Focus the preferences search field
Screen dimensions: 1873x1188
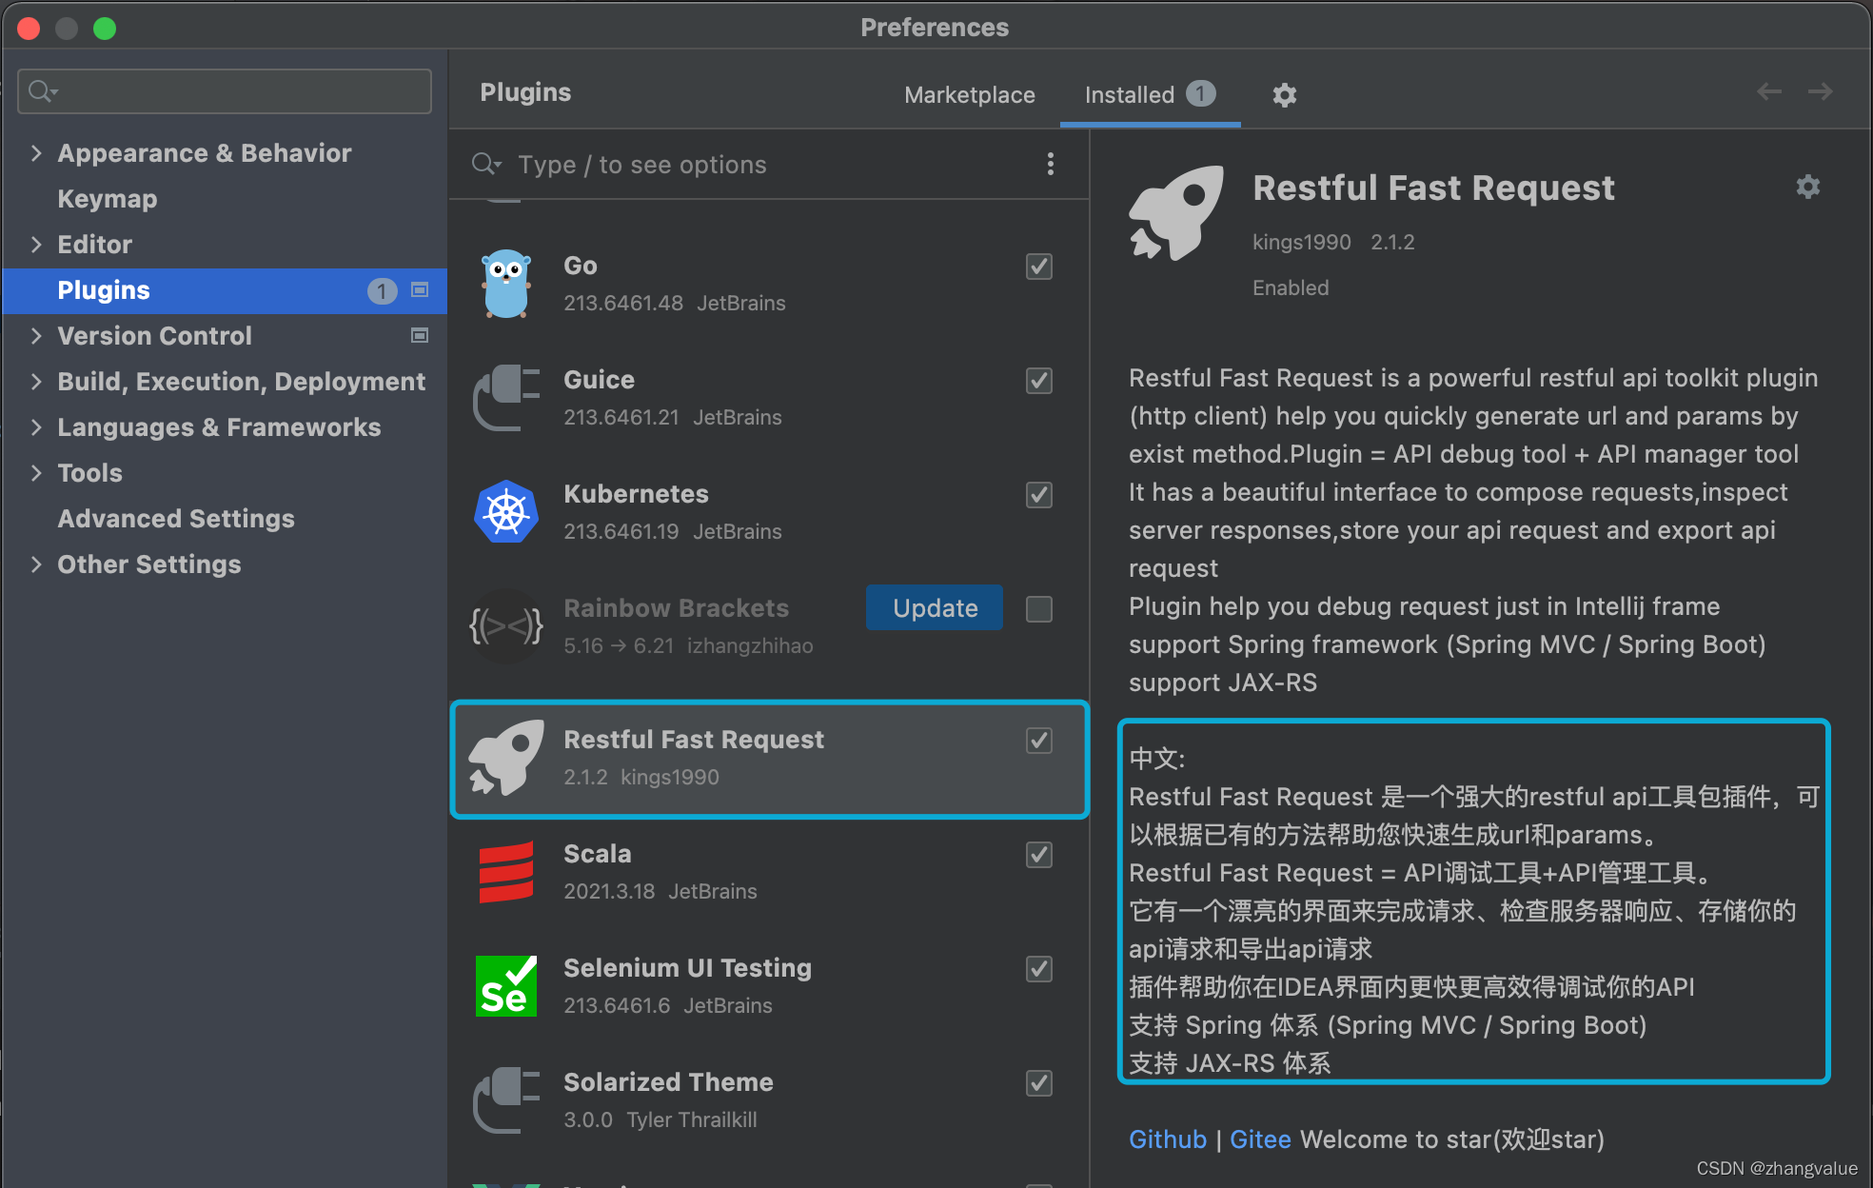point(238,91)
